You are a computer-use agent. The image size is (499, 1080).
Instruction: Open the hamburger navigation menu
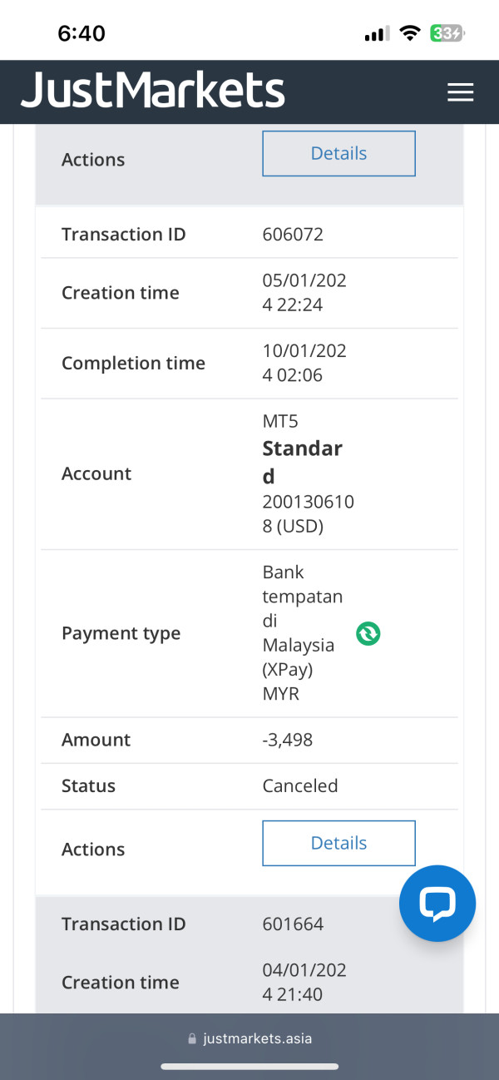tap(460, 92)
